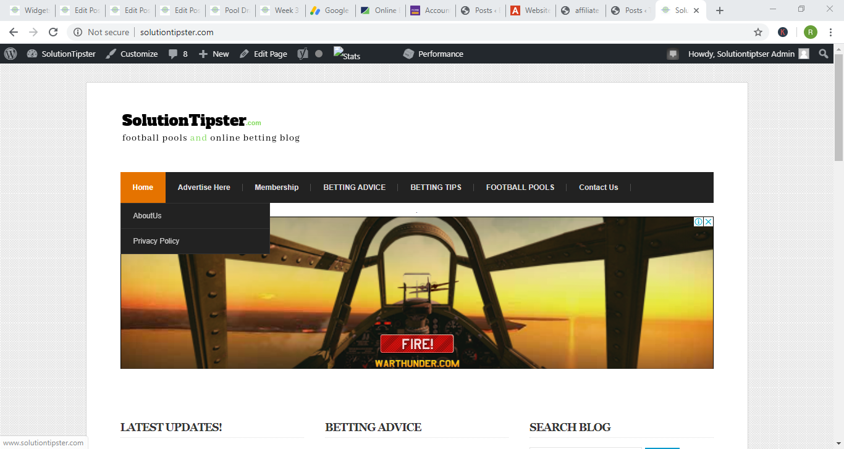Click the AdChoices info icon on ad

pos(698,221)
